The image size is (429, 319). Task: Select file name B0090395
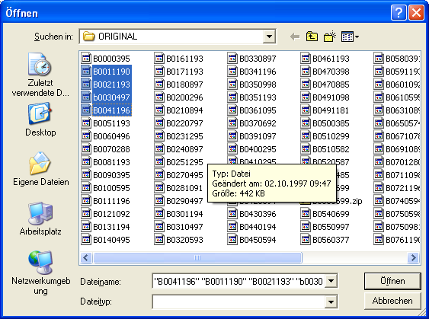point(111,175)
